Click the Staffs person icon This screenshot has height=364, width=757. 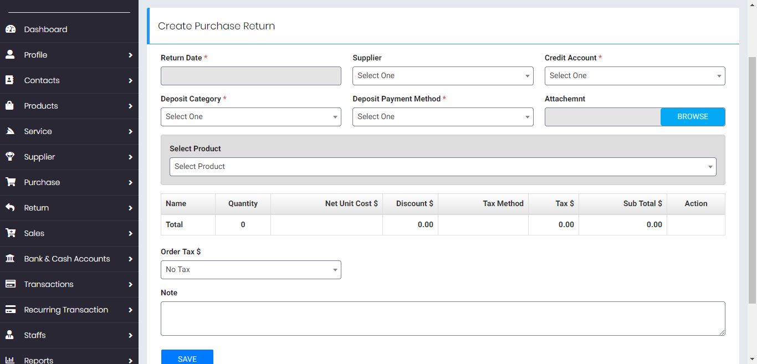click(x=10, y=335)
